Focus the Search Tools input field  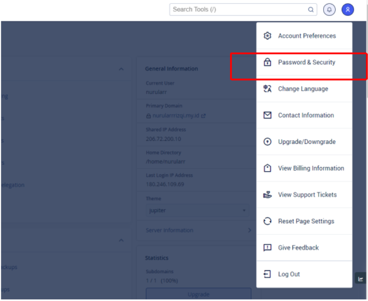coord(243,10)
